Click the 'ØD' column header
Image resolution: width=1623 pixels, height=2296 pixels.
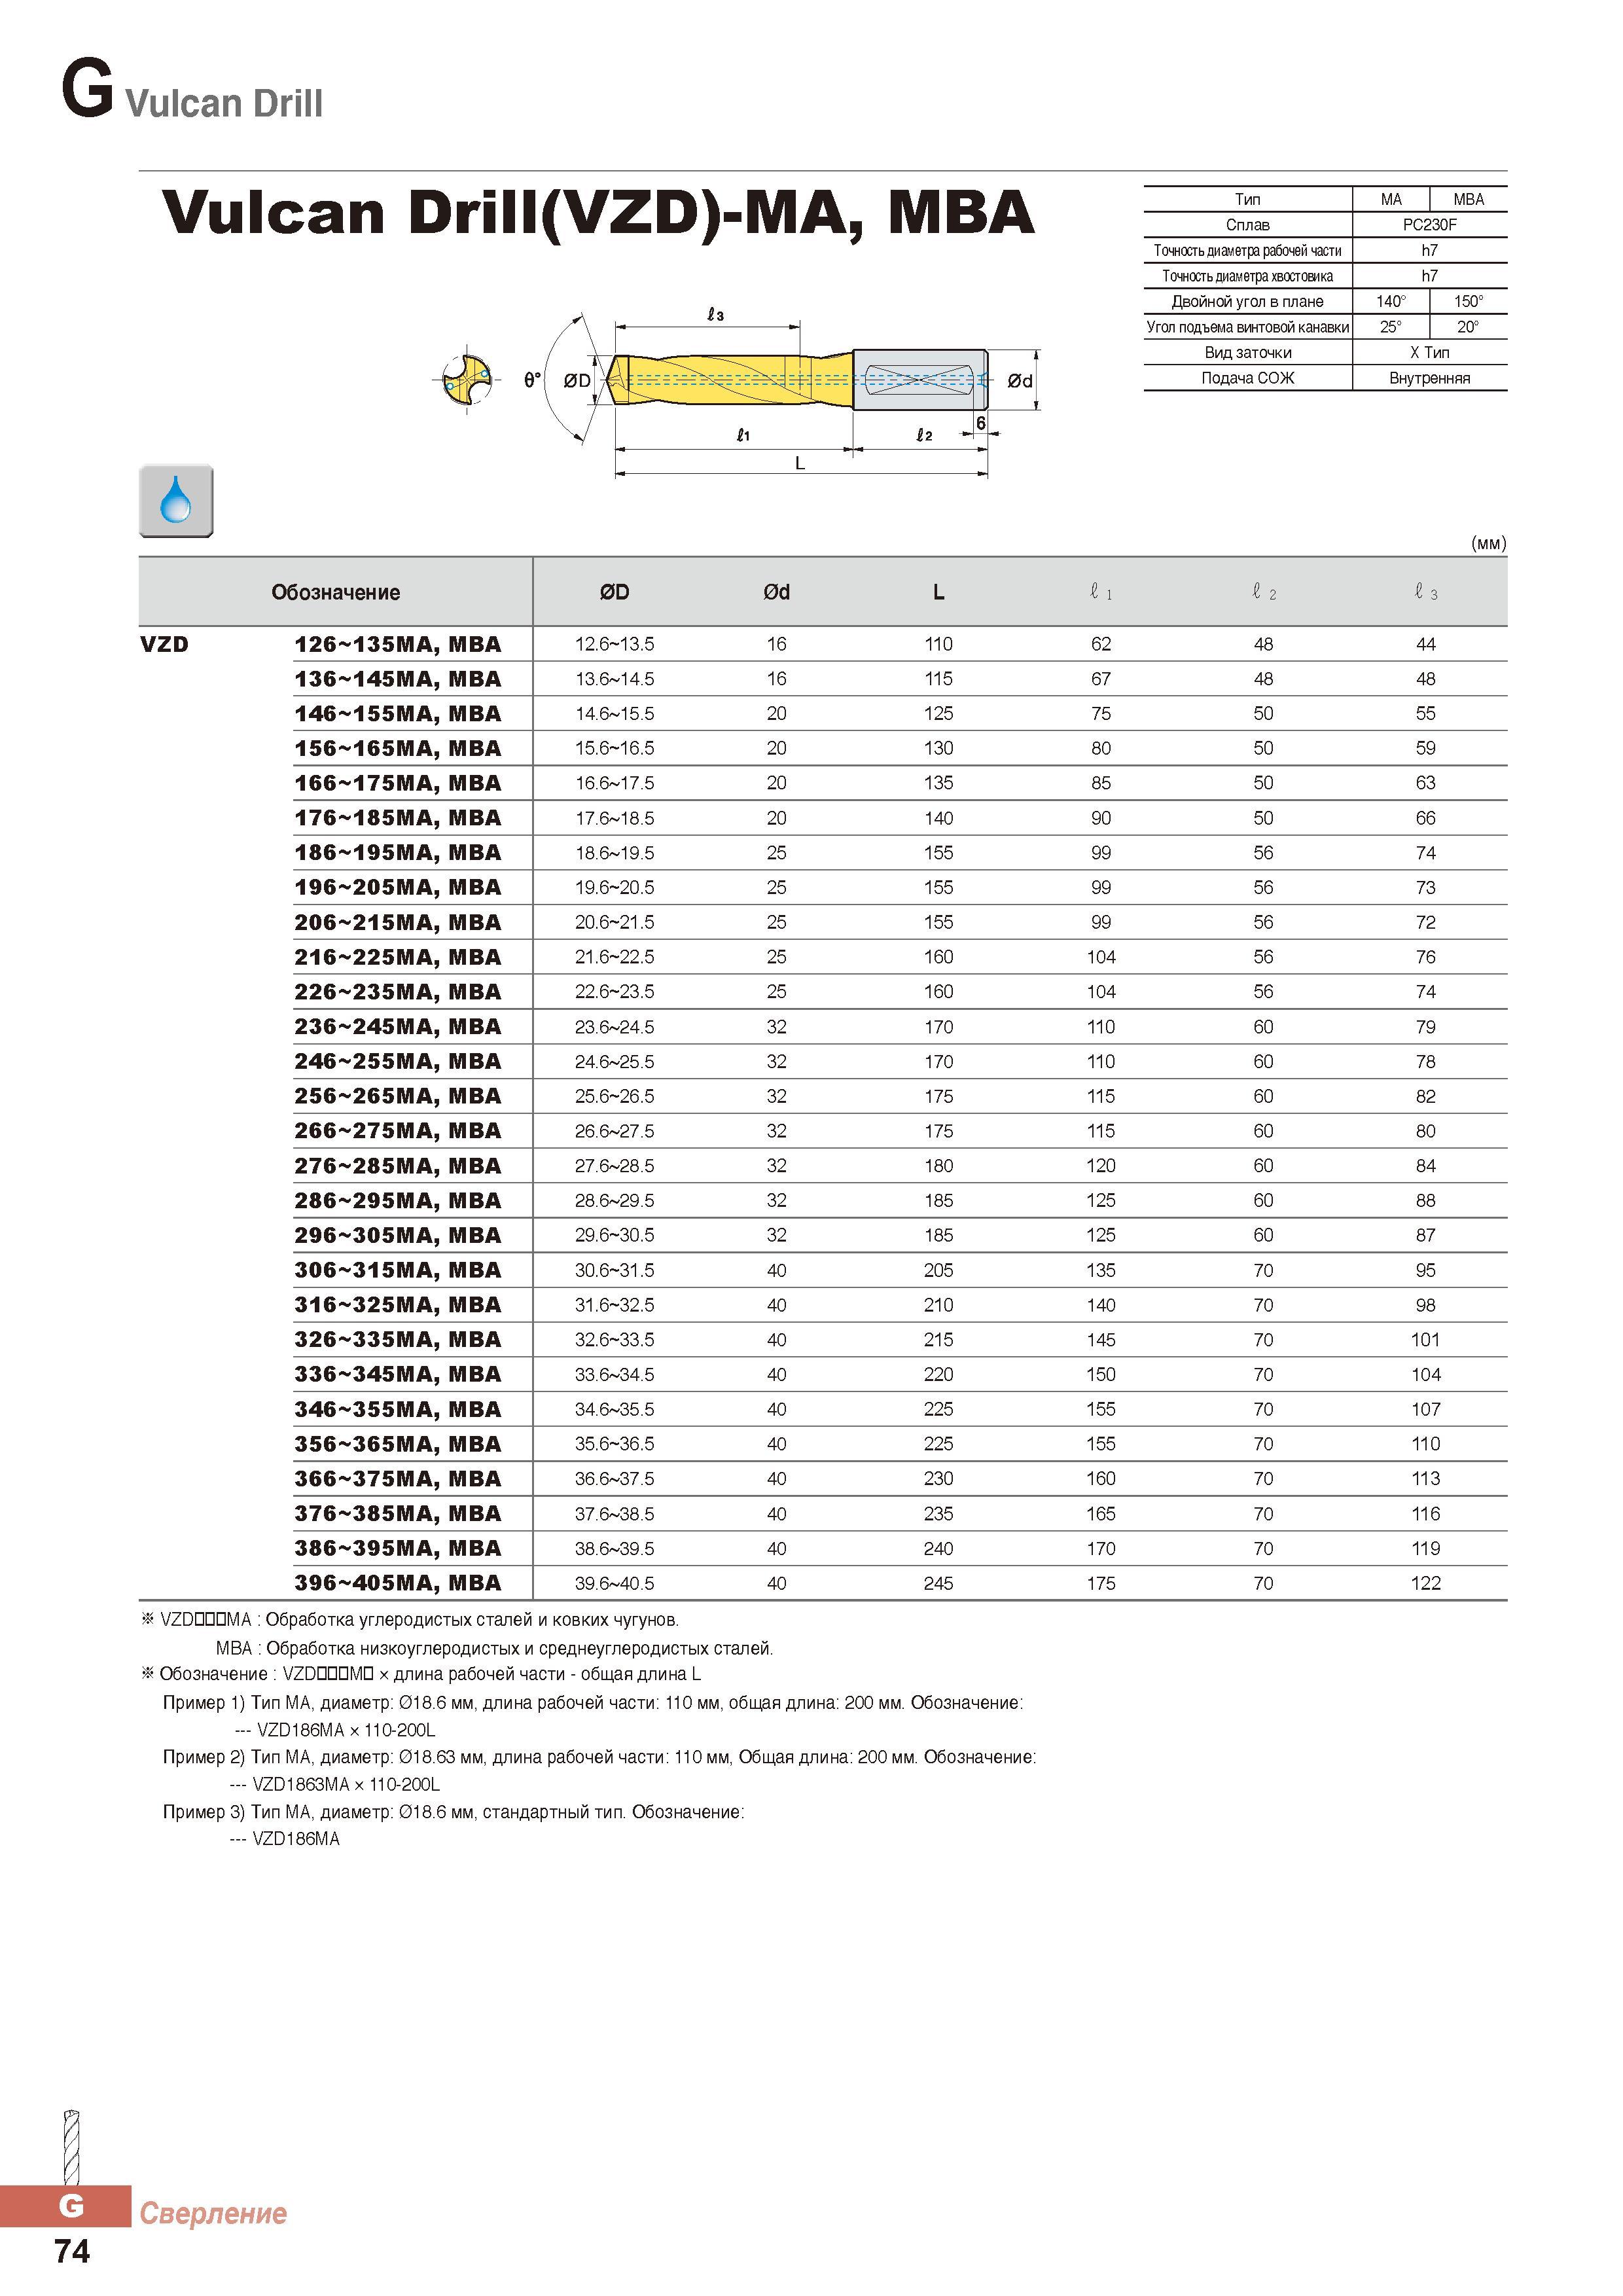tap(615, 592)
